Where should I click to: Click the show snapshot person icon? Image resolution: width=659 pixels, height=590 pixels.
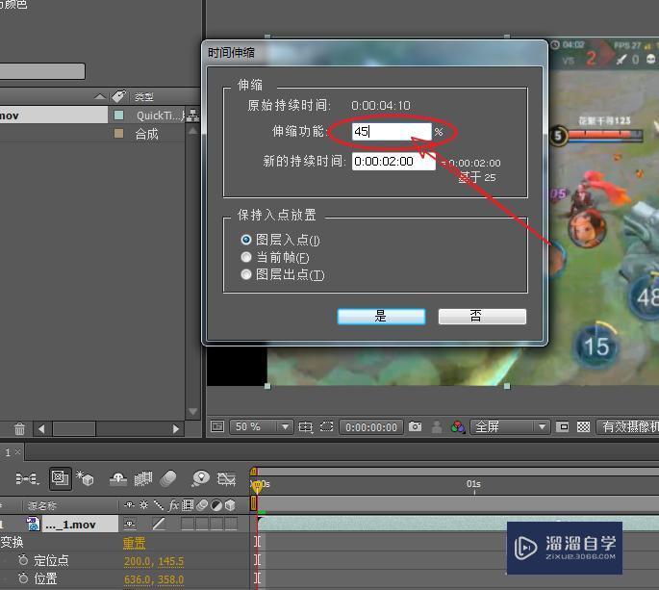tap(437, 426)
